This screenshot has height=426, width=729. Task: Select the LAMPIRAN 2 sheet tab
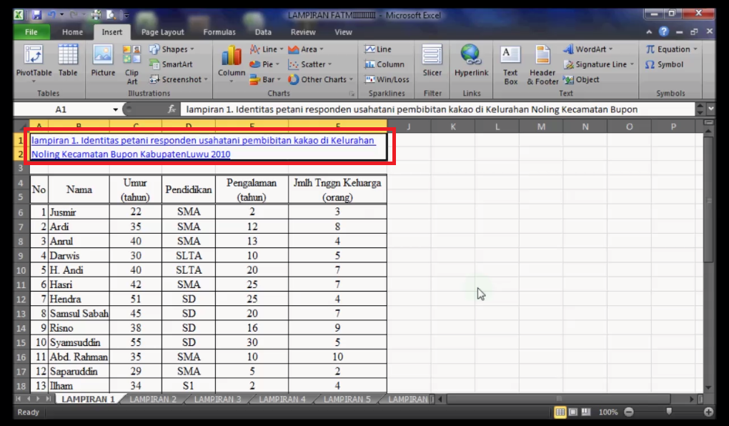click(153, 399)
